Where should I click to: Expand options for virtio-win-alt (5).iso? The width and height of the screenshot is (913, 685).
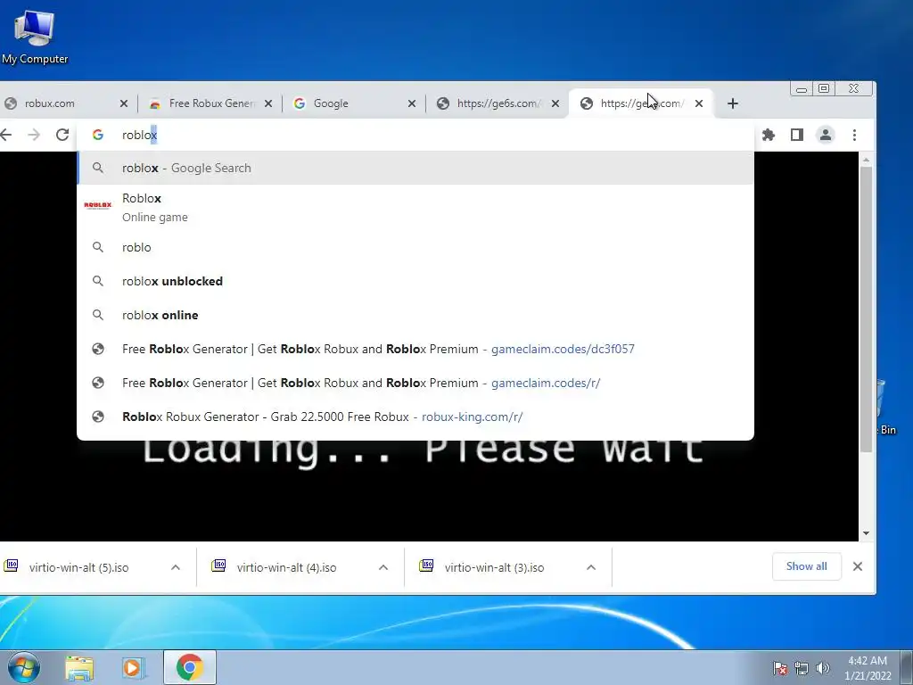click(176, 567)
